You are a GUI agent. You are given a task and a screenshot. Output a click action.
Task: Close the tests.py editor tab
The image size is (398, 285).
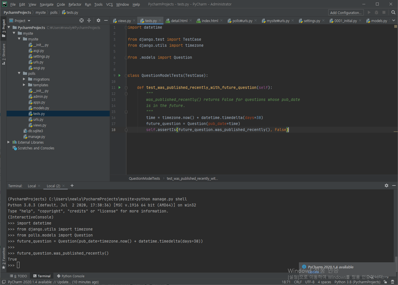160,20
